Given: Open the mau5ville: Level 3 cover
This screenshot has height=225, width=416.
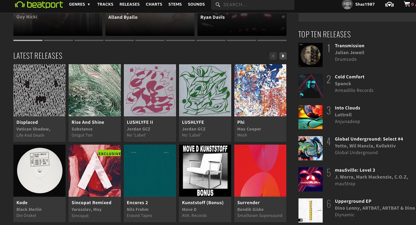Looking at the screenshot, I should coord(310,179).
